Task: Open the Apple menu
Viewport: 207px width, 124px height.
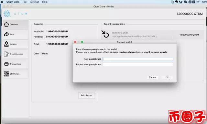Action: coord(2,2)
